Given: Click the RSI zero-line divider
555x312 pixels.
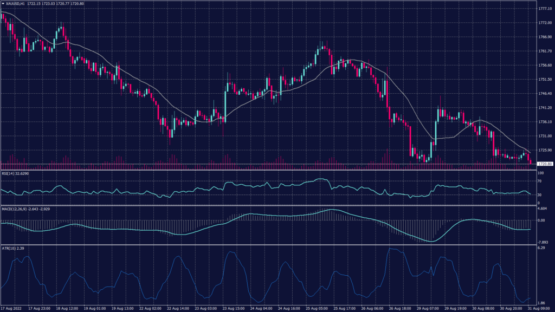Looking at the screenshot, I should 271,205.
